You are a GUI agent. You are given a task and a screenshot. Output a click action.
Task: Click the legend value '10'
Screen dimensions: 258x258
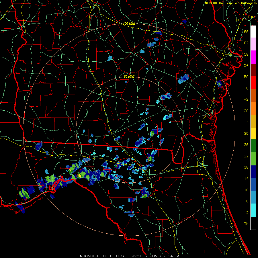click(246, 190)
